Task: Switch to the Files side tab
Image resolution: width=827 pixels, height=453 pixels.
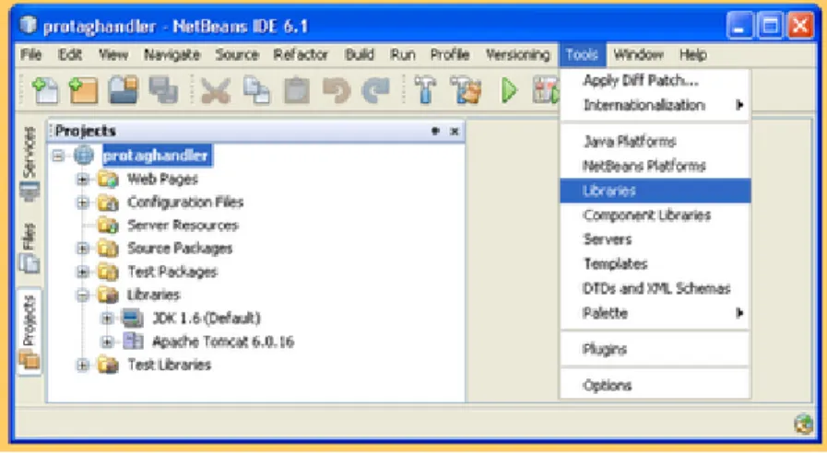Action: [30, 248]
